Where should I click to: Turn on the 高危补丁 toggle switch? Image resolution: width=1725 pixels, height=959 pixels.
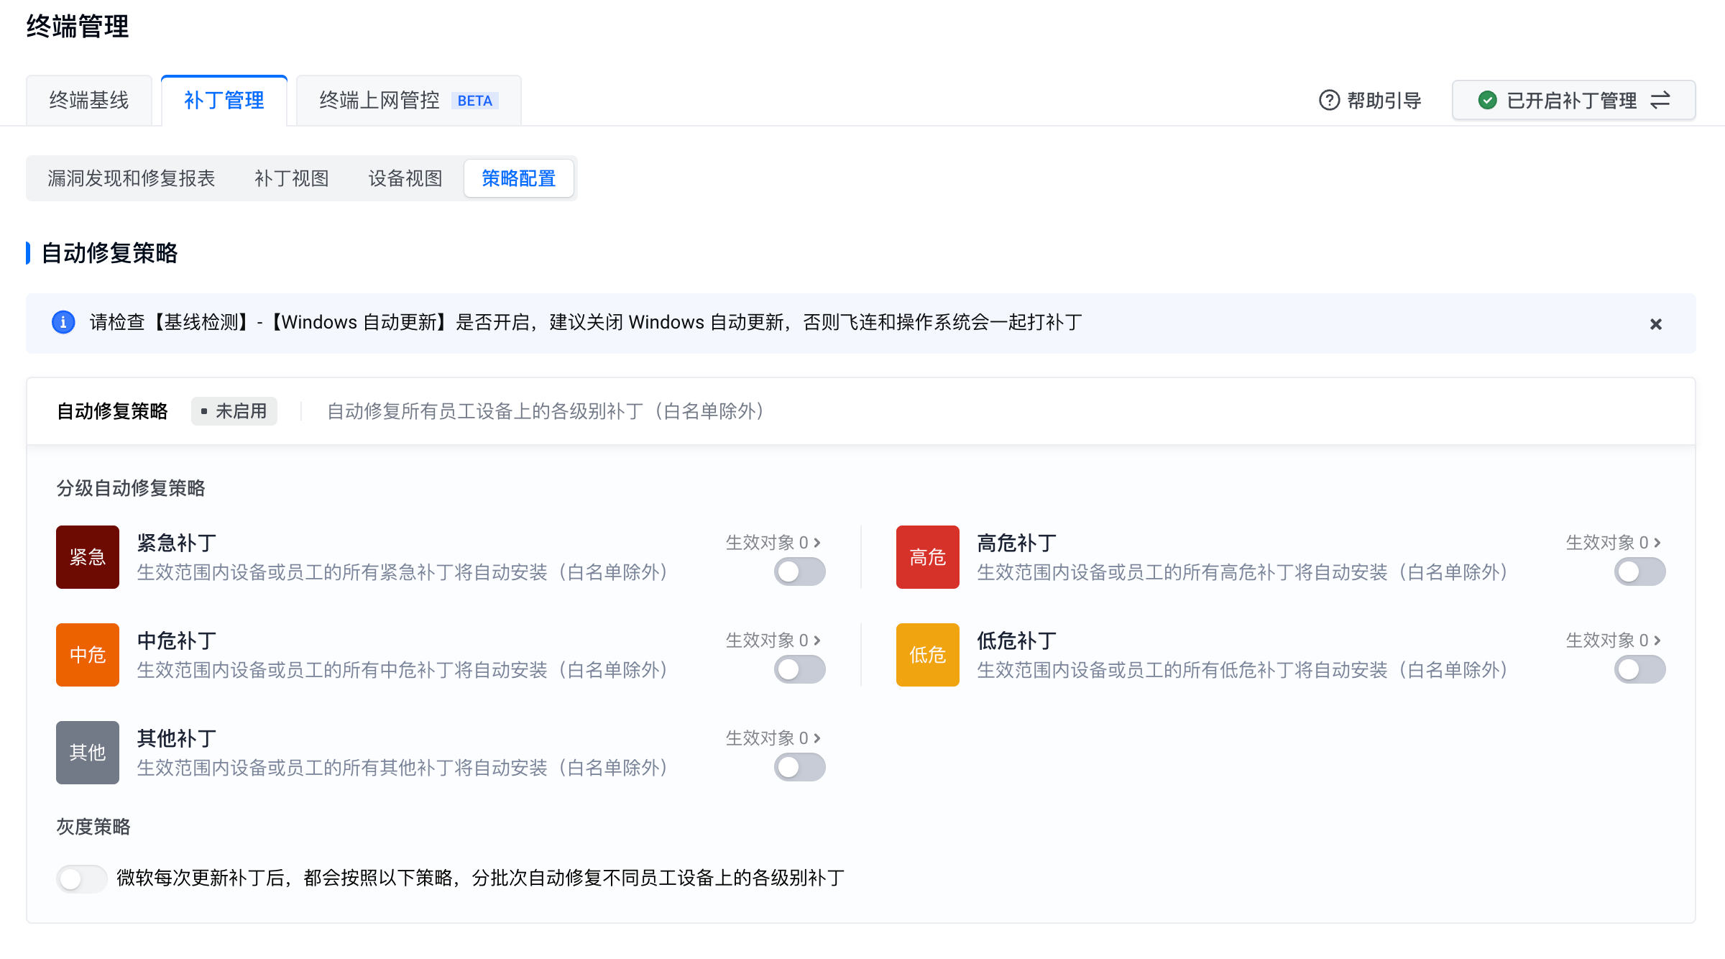(1639, 572)
